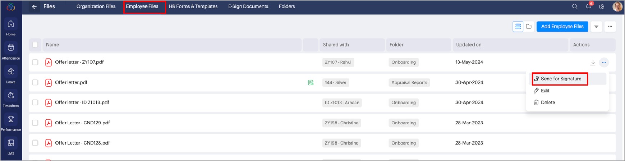625x161 pixels.
Task: Switch to list view
Action: [x=518, y=26]
